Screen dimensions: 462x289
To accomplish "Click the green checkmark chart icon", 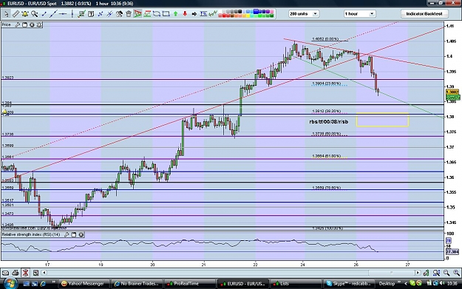I will point(81,13).
